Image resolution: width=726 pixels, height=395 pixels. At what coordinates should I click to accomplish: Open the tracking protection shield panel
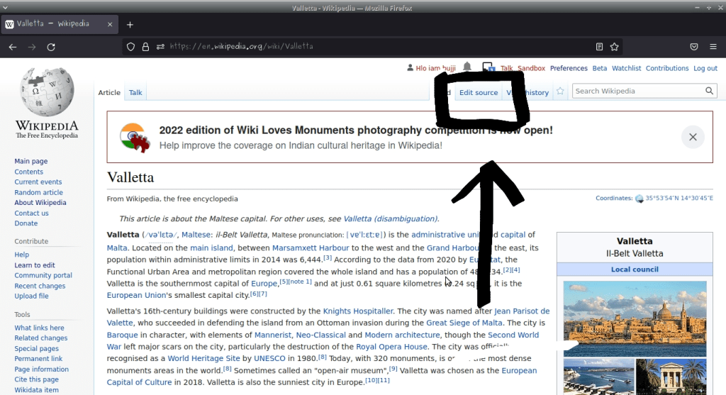coord(130,47)
